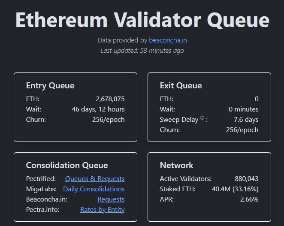Click APR value 2.66%

point(249,199)
